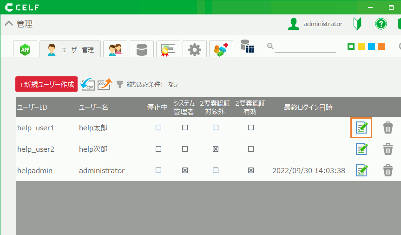Open the add-on blocks tab icon
Screen dimensions: 401x235
pos(221,49)
